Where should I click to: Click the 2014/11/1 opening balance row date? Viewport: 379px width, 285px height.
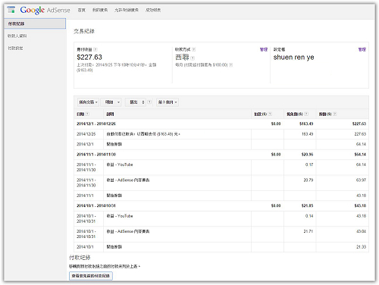point(85,196)
